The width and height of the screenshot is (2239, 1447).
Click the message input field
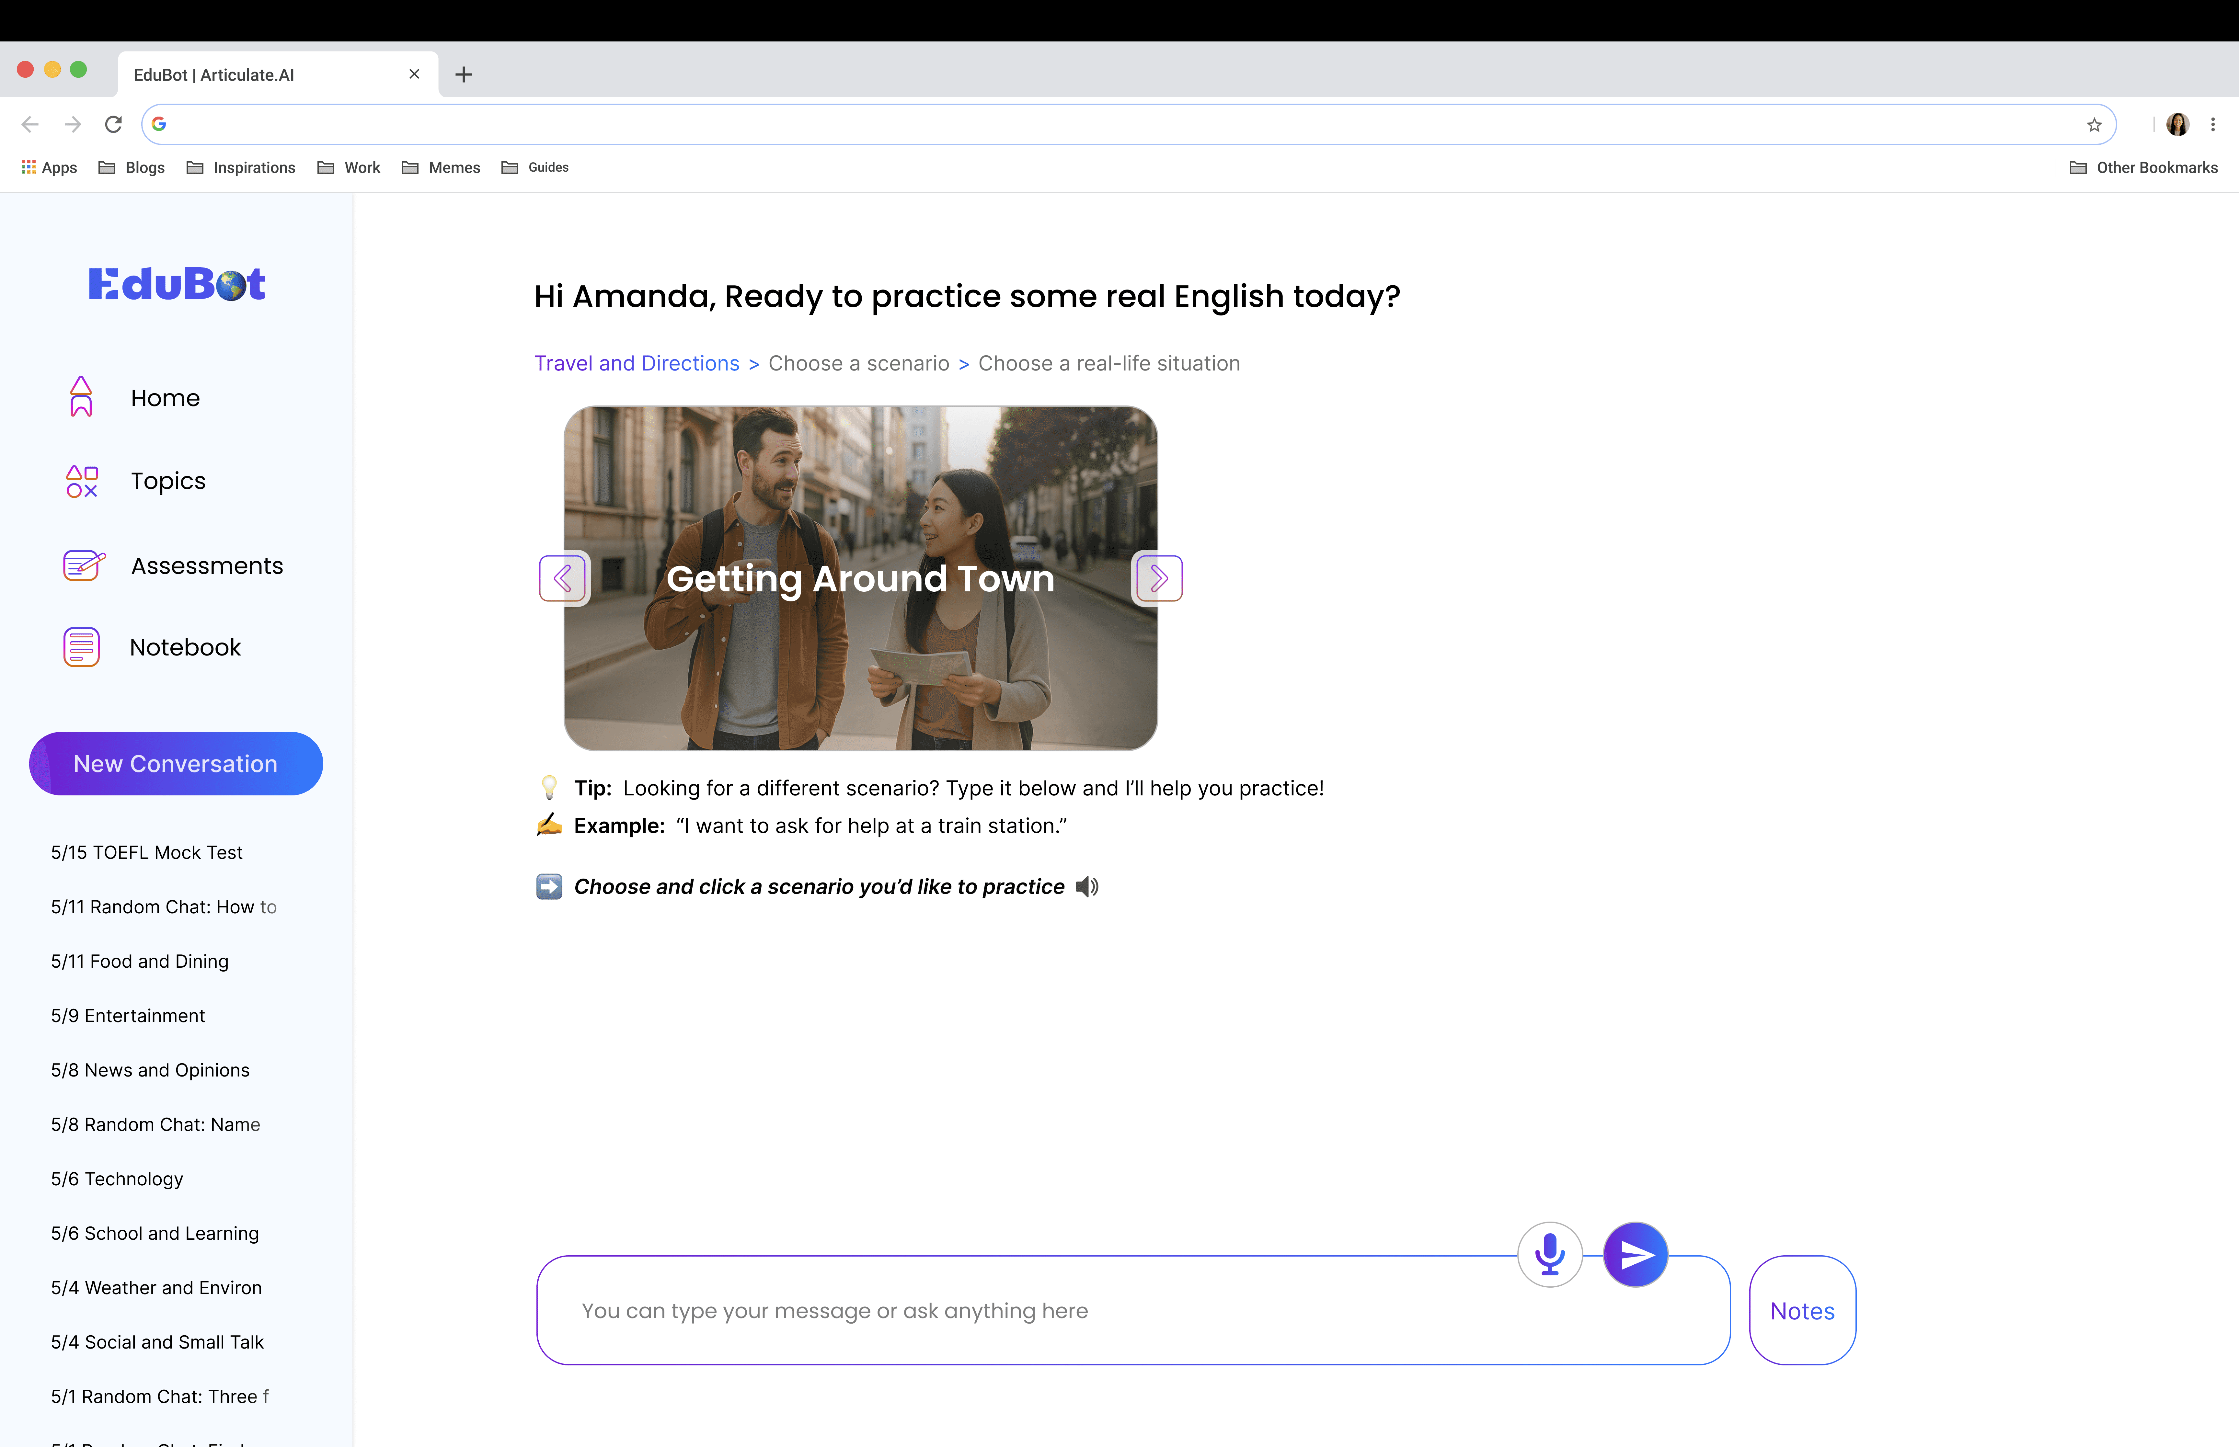pyautogui.click(x=1034, y=1311)
